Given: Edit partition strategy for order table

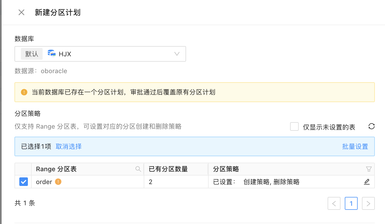Looking at the screenshot, I should coord(367,182).
